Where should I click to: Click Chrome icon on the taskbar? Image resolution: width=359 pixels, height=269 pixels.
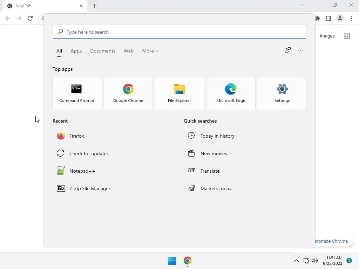(187, 261)
